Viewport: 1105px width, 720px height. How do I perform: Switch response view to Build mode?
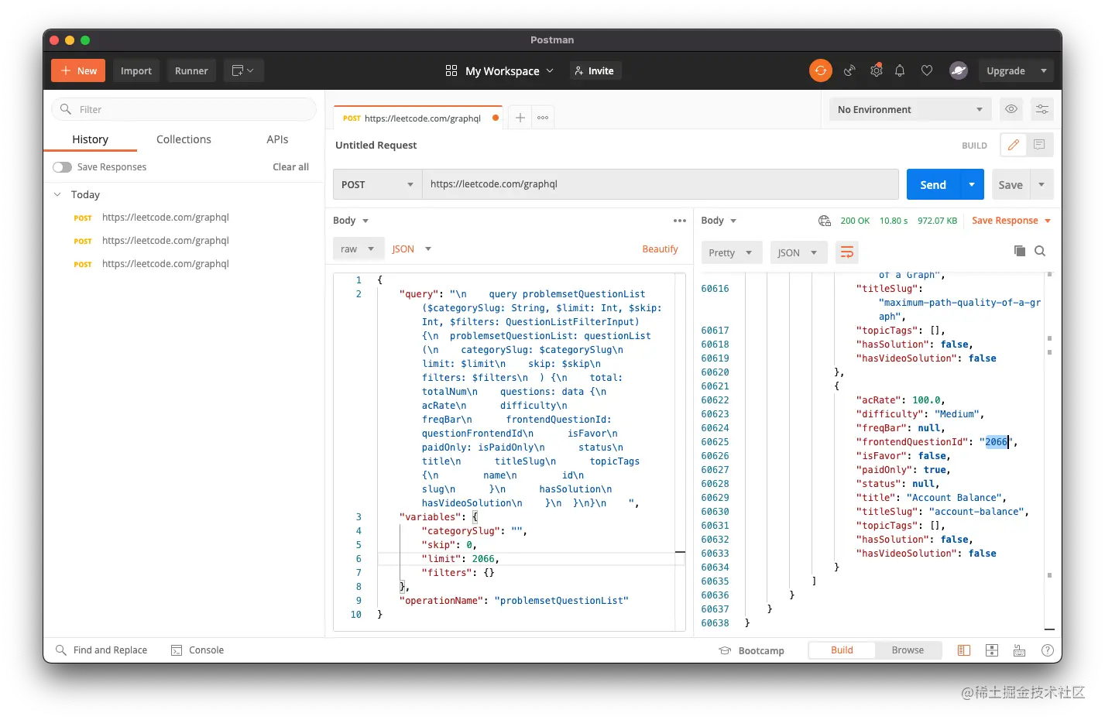[x=842, y=650]
